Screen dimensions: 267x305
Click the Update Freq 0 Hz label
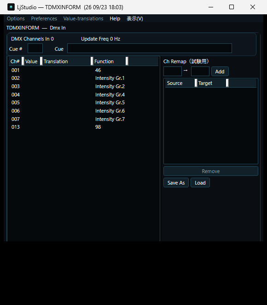(100, 39)
